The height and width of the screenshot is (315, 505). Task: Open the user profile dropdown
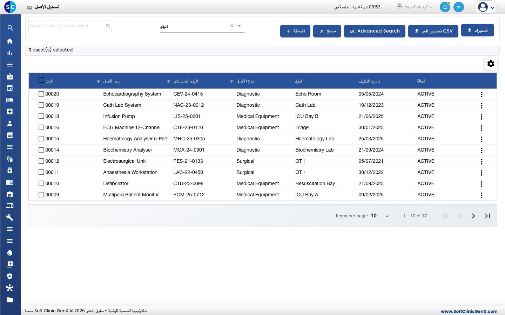click(x=486, y=7)
